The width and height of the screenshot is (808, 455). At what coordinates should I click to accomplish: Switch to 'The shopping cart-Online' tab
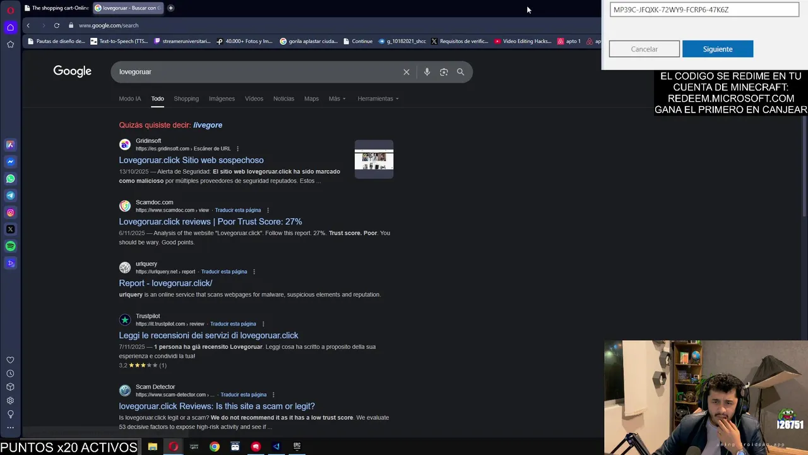coord(56,8)
